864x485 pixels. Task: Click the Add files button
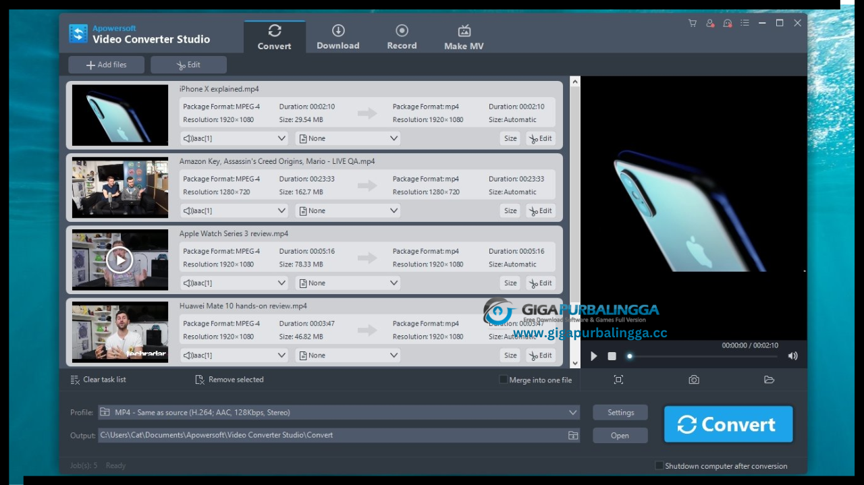click(x=107, y=65)
